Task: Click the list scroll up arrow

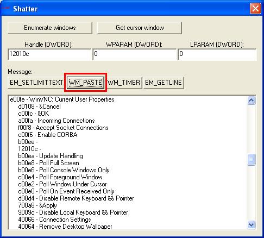Action: (x=252, y=100)
